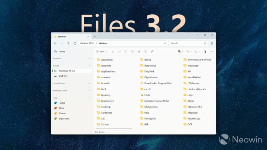Click the Rename toolbar icon
The width and height of the screenshot is (267, 150).
(x=132, y=52)
